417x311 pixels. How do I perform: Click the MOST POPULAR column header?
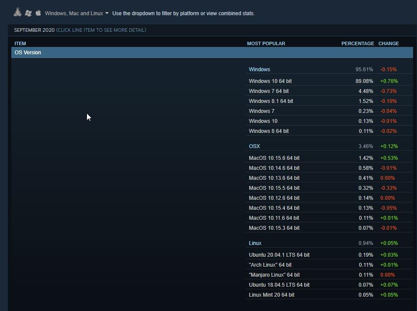point(266,43)
